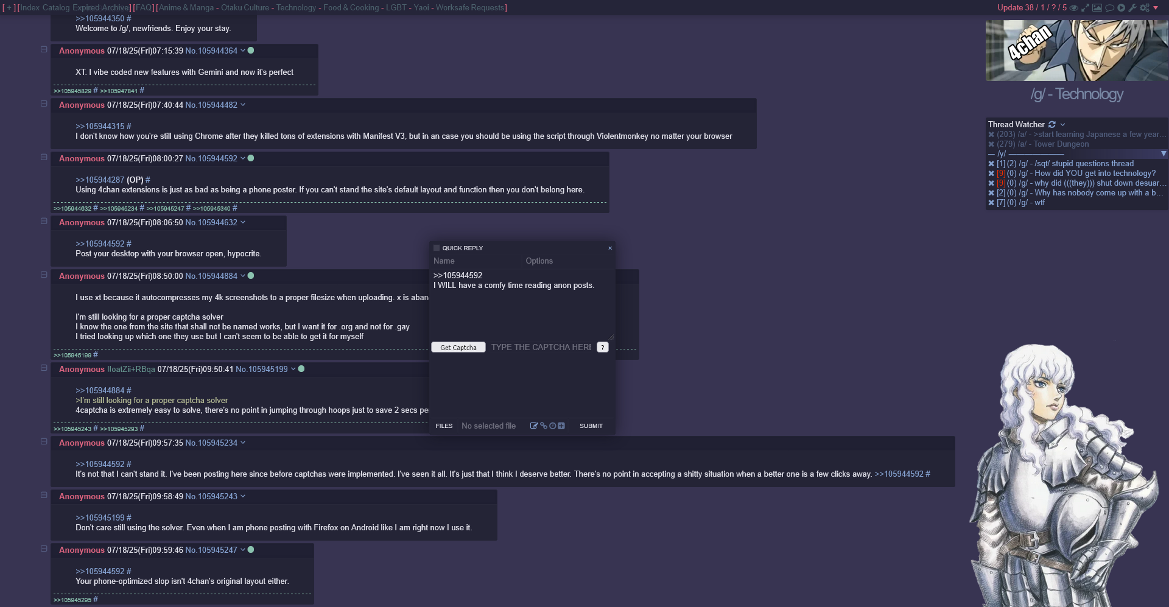
Task: Click the link icon in Quick Reply
Action: [x=543, y=426]
